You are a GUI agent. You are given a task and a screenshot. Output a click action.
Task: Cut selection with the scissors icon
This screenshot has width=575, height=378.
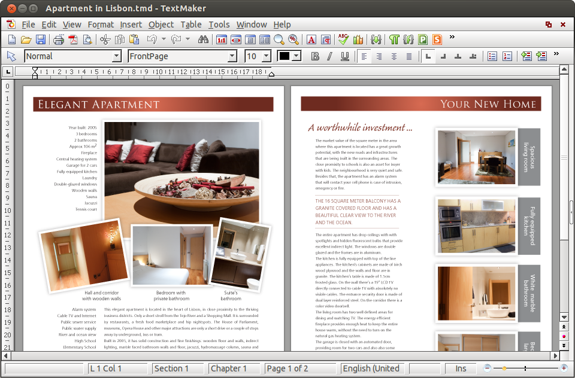pos(105,39)
